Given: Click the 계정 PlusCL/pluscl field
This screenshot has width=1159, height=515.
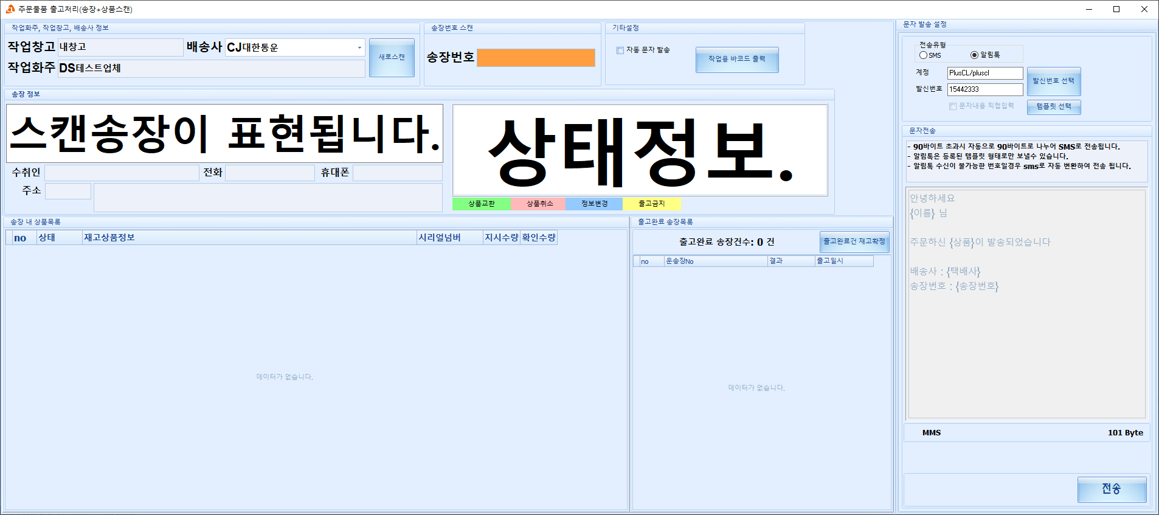Looking at the screenshot, I should [985, 73].
